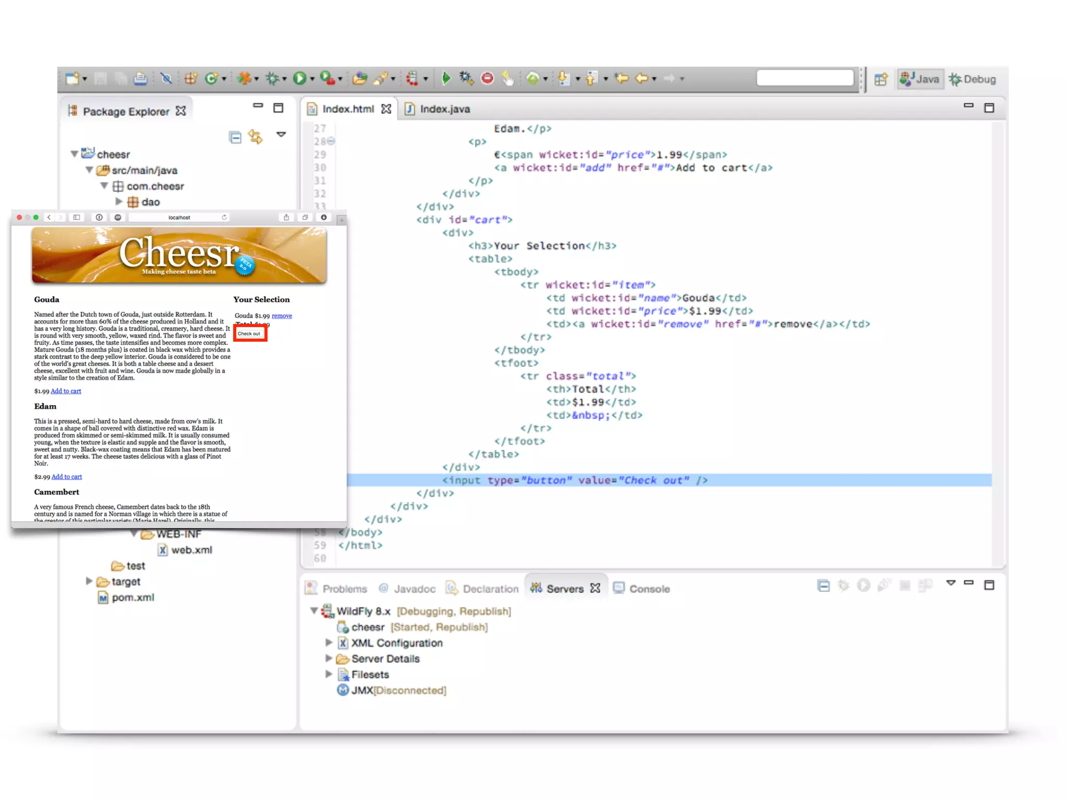This screenshot has height=800, width=1066.
Task: Switch to the Debug perspective
Action: (x=973, y=79)
